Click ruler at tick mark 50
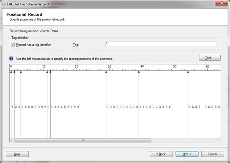Image resolution: width=230 pixels, height=163 pixels. [175, 67]
